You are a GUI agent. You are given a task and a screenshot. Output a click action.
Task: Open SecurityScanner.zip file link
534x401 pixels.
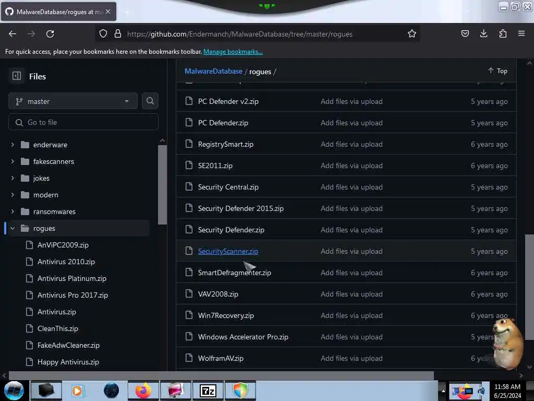228,251
